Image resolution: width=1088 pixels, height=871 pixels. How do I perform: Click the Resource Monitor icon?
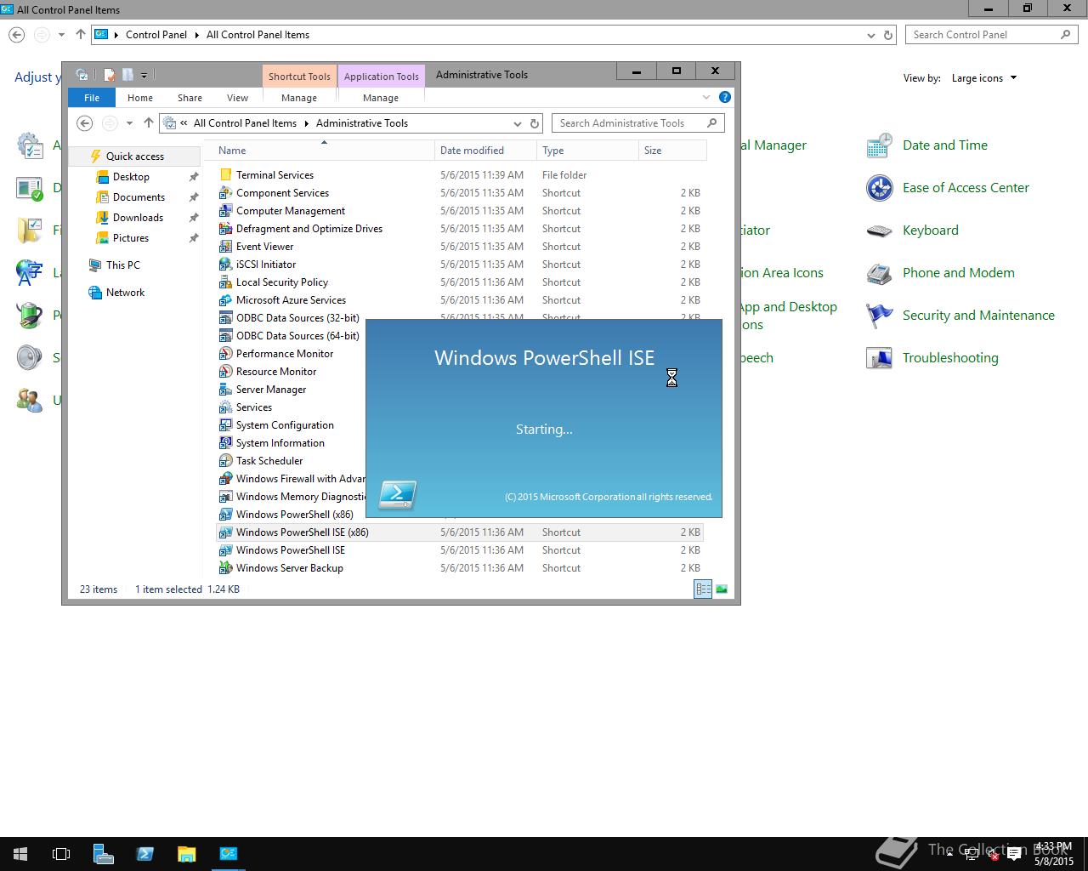tap(225, 372)
